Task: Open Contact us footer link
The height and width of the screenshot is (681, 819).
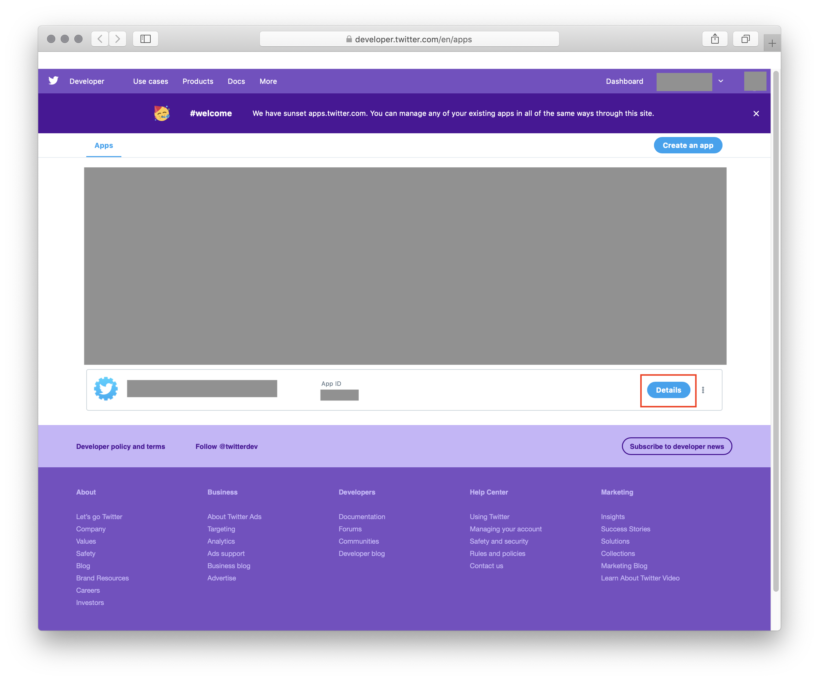Action: (x=486, y=565)
